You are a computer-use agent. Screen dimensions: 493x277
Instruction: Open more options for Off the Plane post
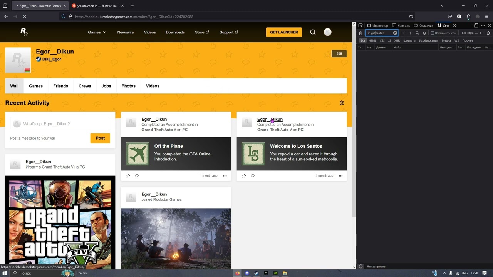click(x=225, y=176)
